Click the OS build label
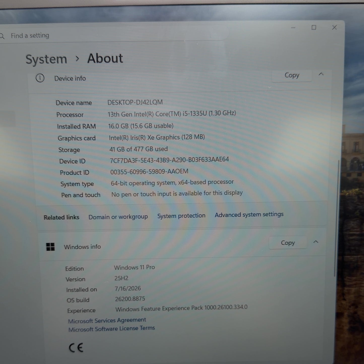Screen dimensions: 364x364 click(x=78, y=300)
